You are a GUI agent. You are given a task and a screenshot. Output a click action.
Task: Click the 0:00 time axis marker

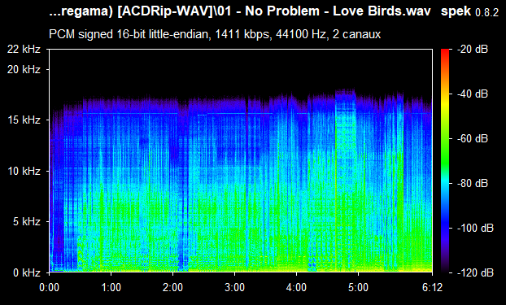click(x=50, y=287)
